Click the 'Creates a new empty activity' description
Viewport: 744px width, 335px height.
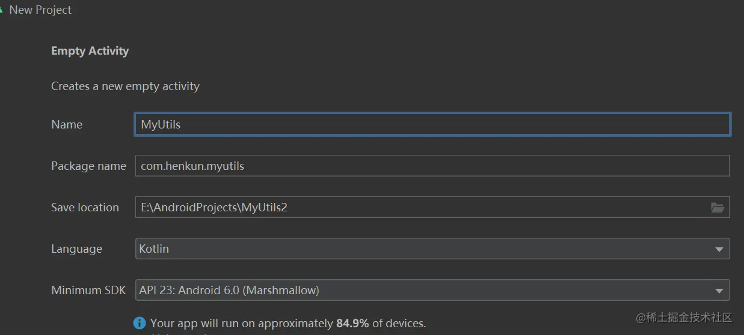125,86
